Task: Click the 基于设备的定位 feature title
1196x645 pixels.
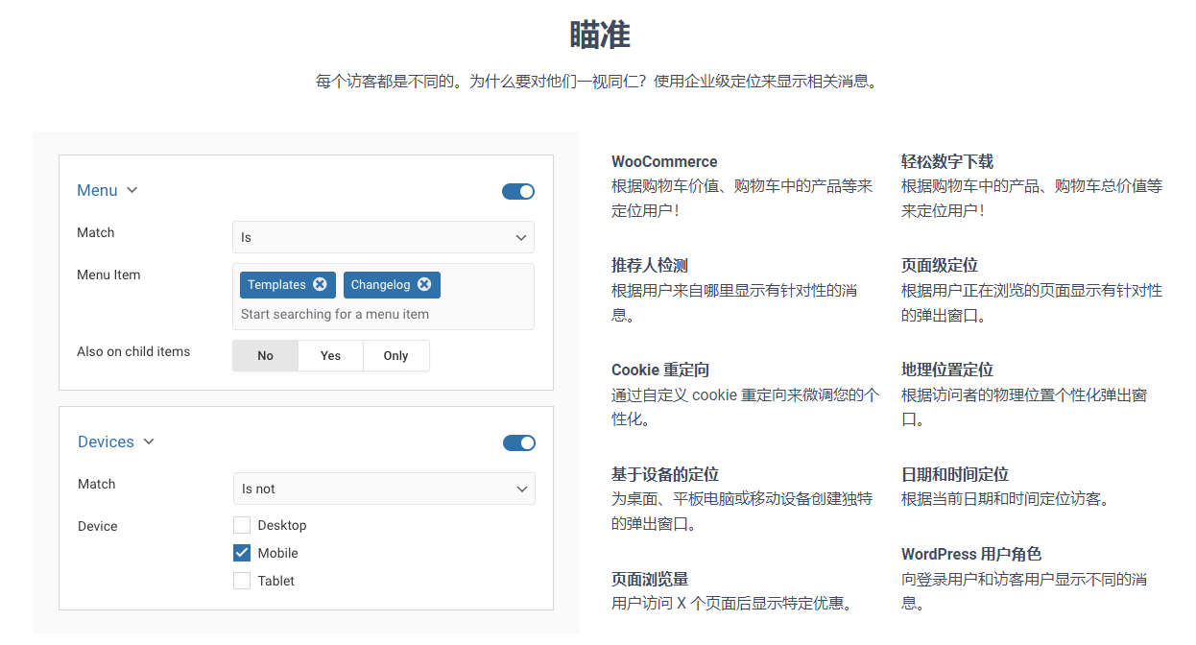Action: click(x=665, y=474)
